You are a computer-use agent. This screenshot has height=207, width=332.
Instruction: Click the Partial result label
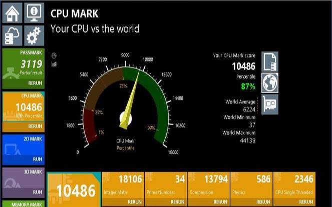[x=31, y=72]
